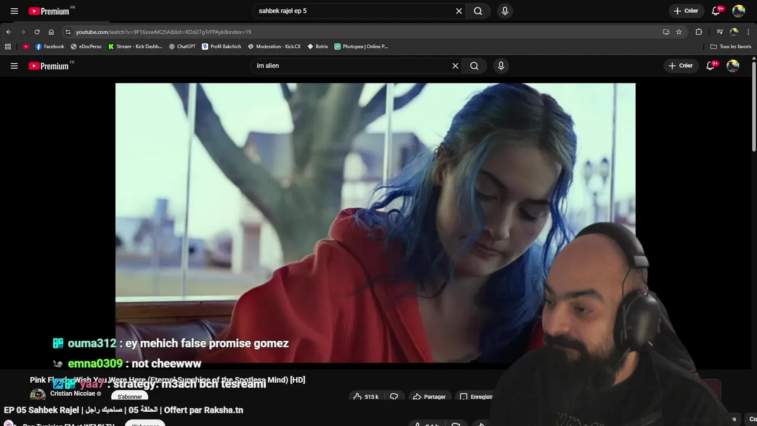Open the lower account avatar
The image size is (757, 426).
click(733, 66)
